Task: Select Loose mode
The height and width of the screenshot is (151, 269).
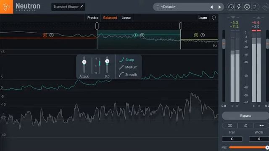Action: point(126,18)
